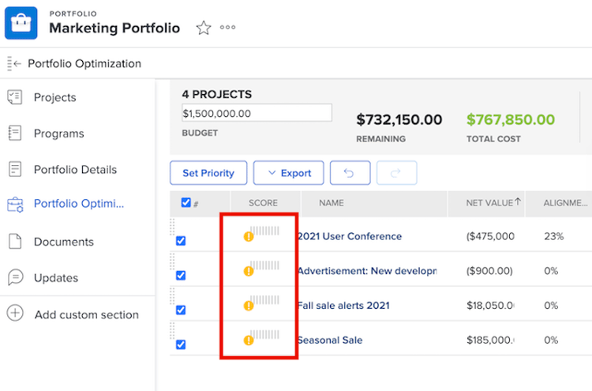Click the Marketing Portfolio briefcase icon
Screen dimensions: 592x391
[21, 23]
